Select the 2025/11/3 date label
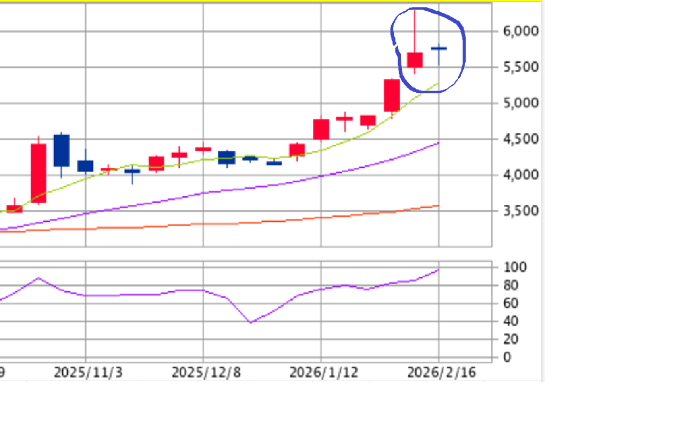Image resolution: width=676 pixels, height=437 pixels. tap(88, 373)
